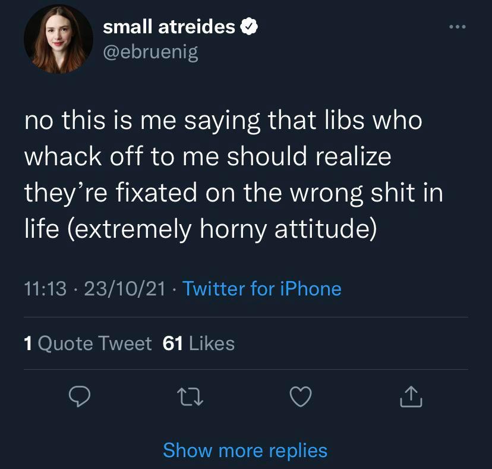The height and width of the screenshot is (469, 492).
Task: Click the word iPhone in the source
Action: 308,289
